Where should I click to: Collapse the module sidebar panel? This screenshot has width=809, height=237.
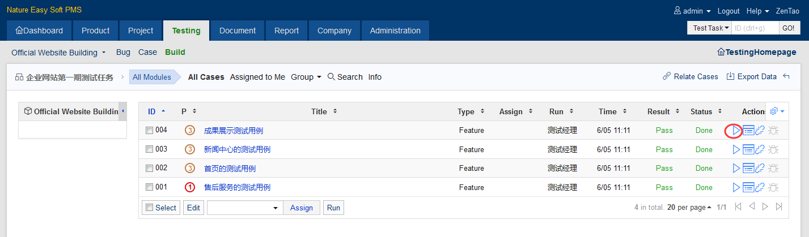[123, 111]
